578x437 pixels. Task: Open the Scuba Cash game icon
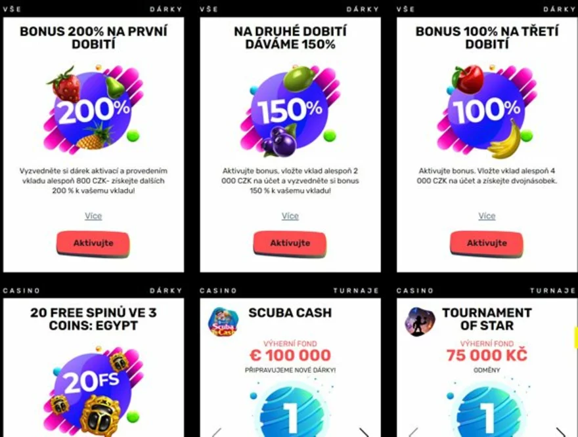pos(223,322)
